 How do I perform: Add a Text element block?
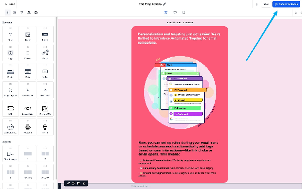click(11, 34)
